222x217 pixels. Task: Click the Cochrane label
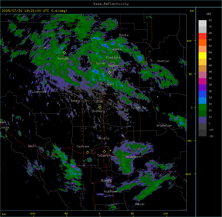point(83,146)
